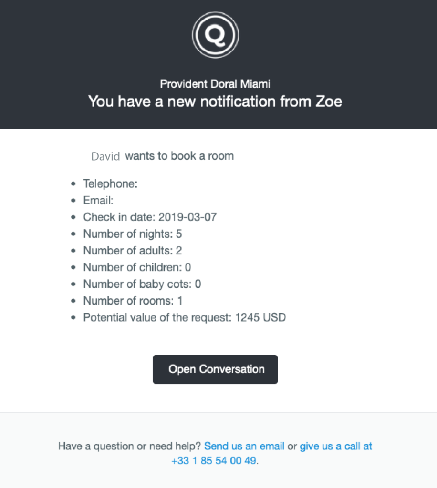This screenshot has height=488, width=437.
Task: Click the "Provident Doral Miami" hotel name
Action: click(x=215, y=84)
